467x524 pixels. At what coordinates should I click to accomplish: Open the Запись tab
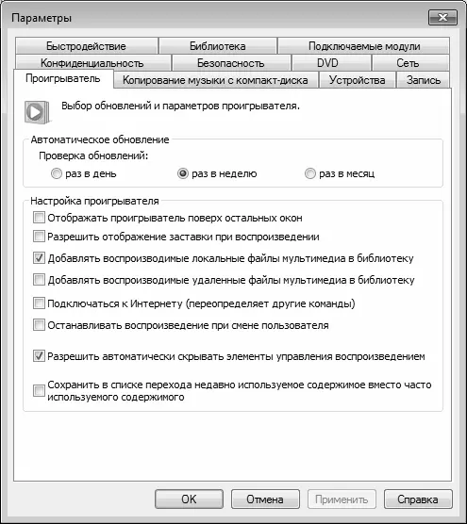click(424, 80)
